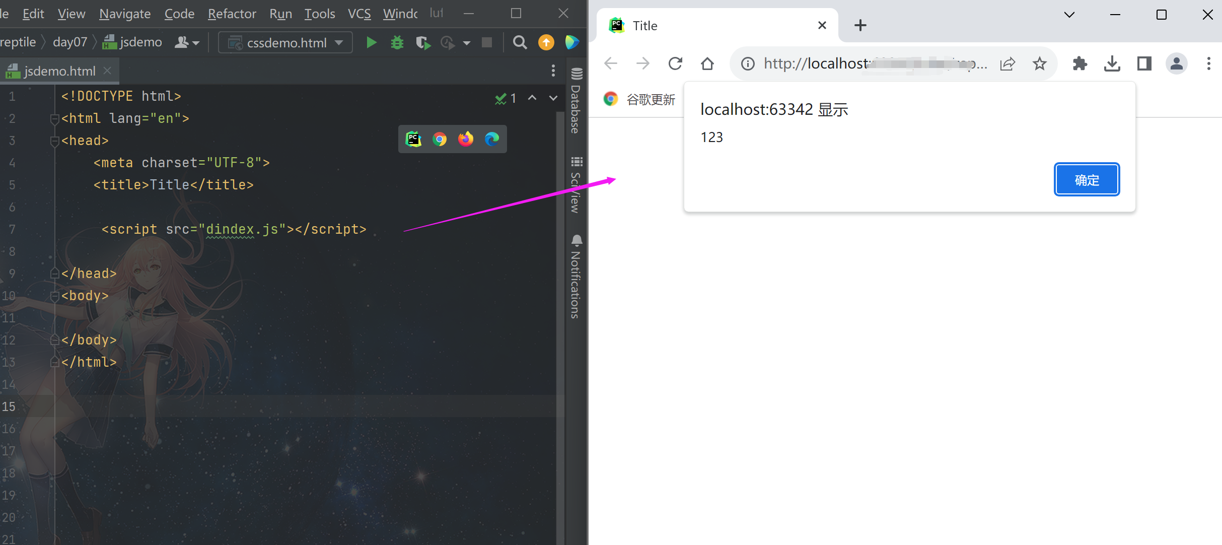
Task: Open page in Edge browser icon
Action: [492, 139]
